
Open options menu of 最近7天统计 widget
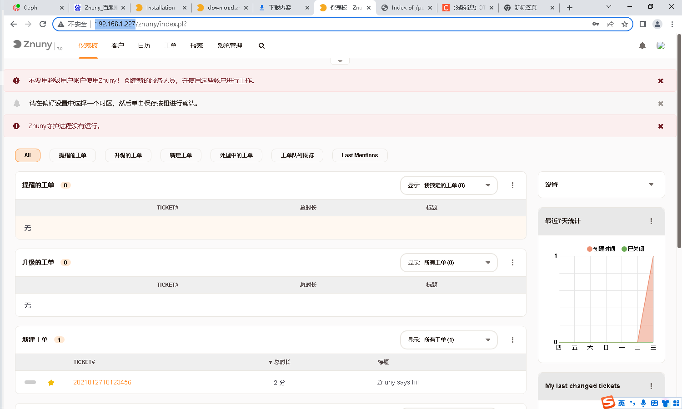(x=651, y=221)
